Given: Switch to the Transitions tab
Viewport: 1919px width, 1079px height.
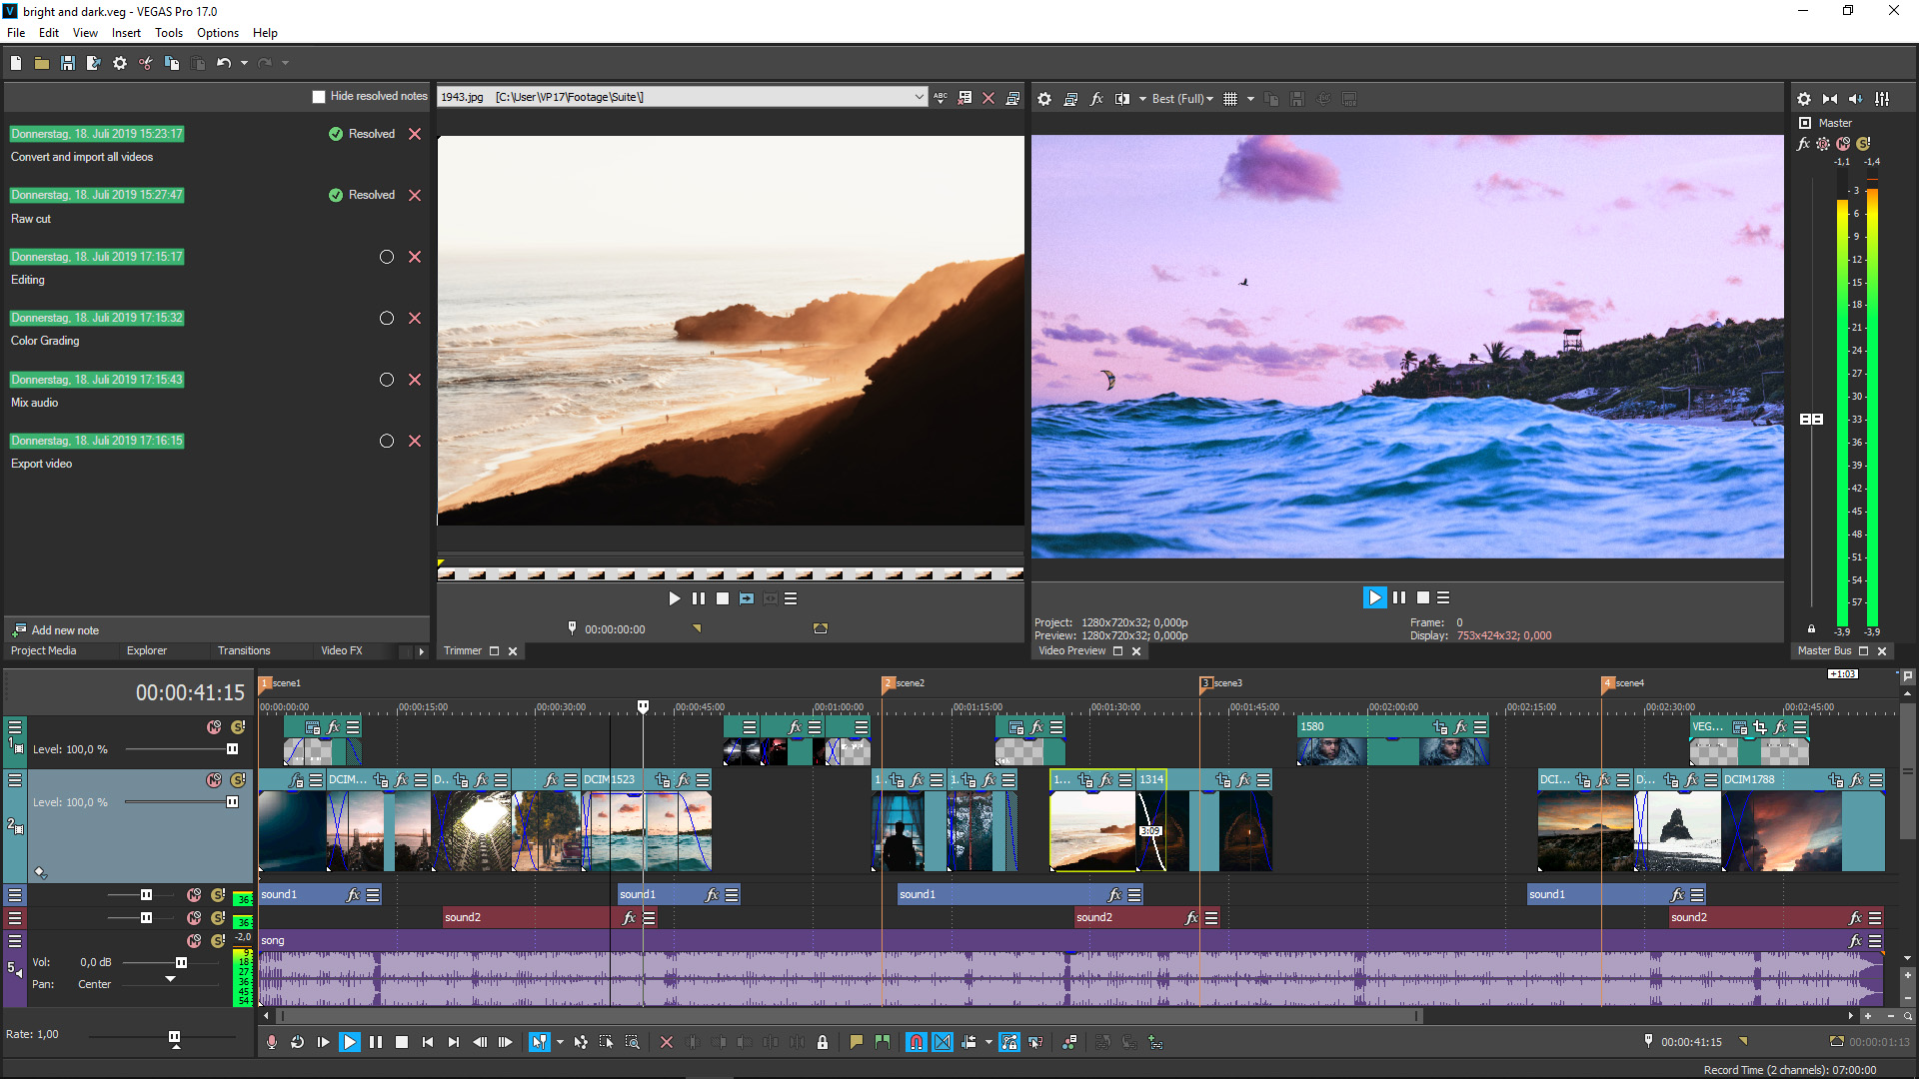Looking at the screenshot, I should (244, 650).
